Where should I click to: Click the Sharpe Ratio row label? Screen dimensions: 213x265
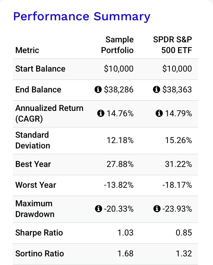tap(39, 233)
